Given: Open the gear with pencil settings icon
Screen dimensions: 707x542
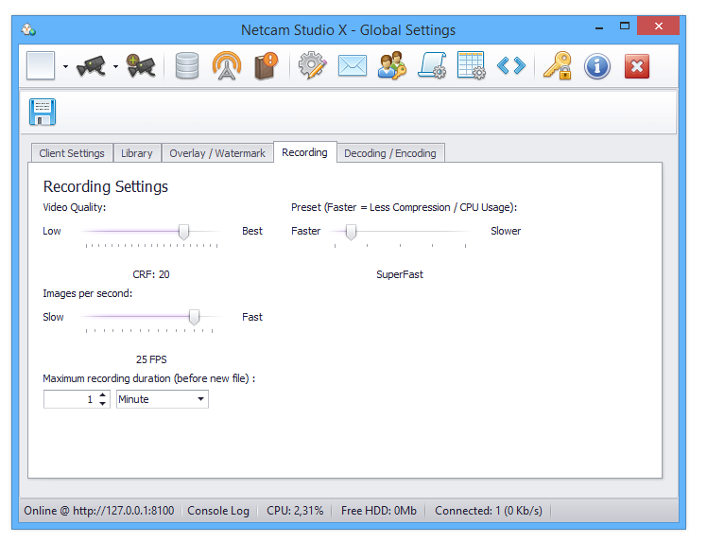Looking at the screenshot, I should click(313, 66).
